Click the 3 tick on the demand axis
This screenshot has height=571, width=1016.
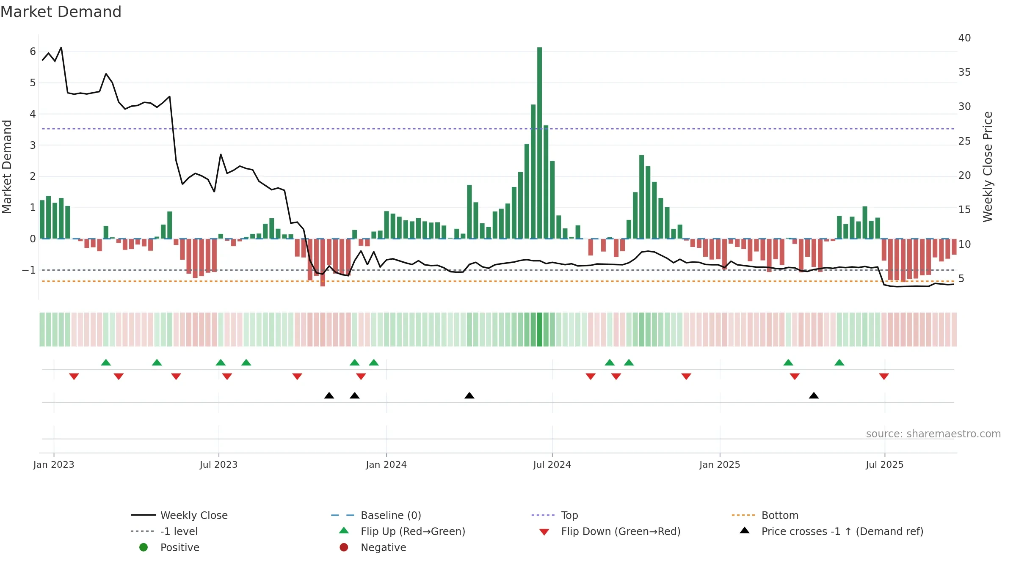(x=33, y=145)
